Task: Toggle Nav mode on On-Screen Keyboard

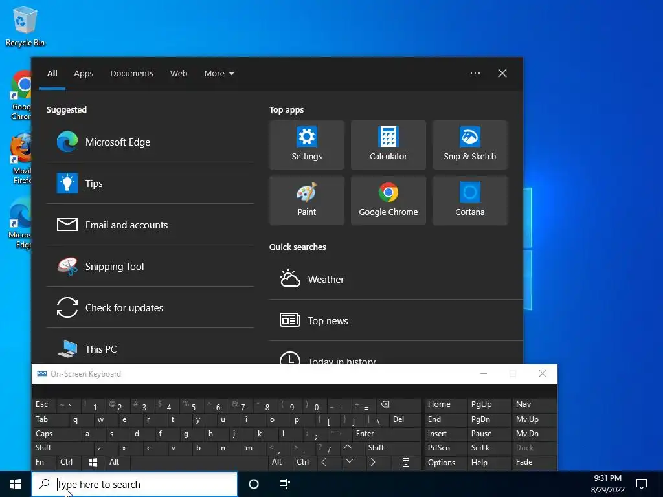Action: click(x=534, y=405)
